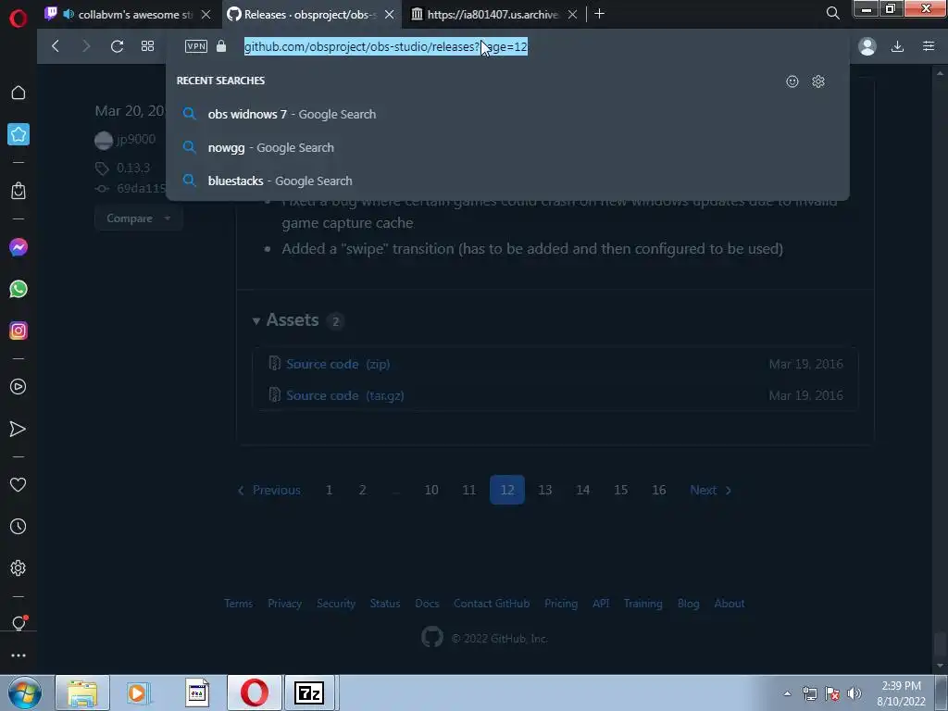The width and height of the screenshot is (948, 711).
Task: Open footer Pricing link
Action: point(561,604)
